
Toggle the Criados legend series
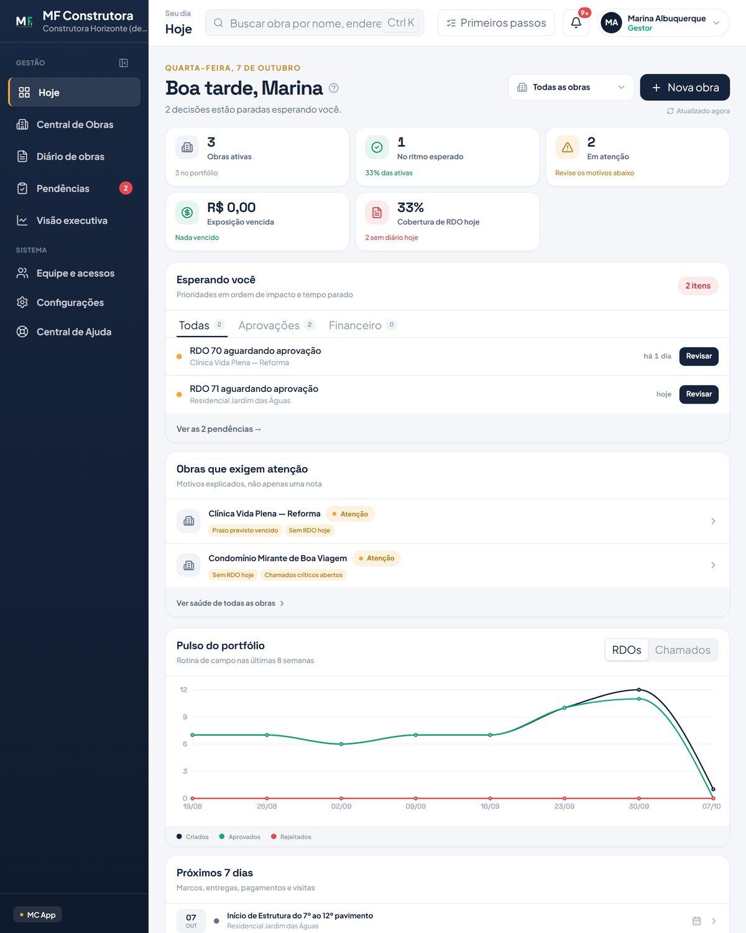click(x=192, y=837)
